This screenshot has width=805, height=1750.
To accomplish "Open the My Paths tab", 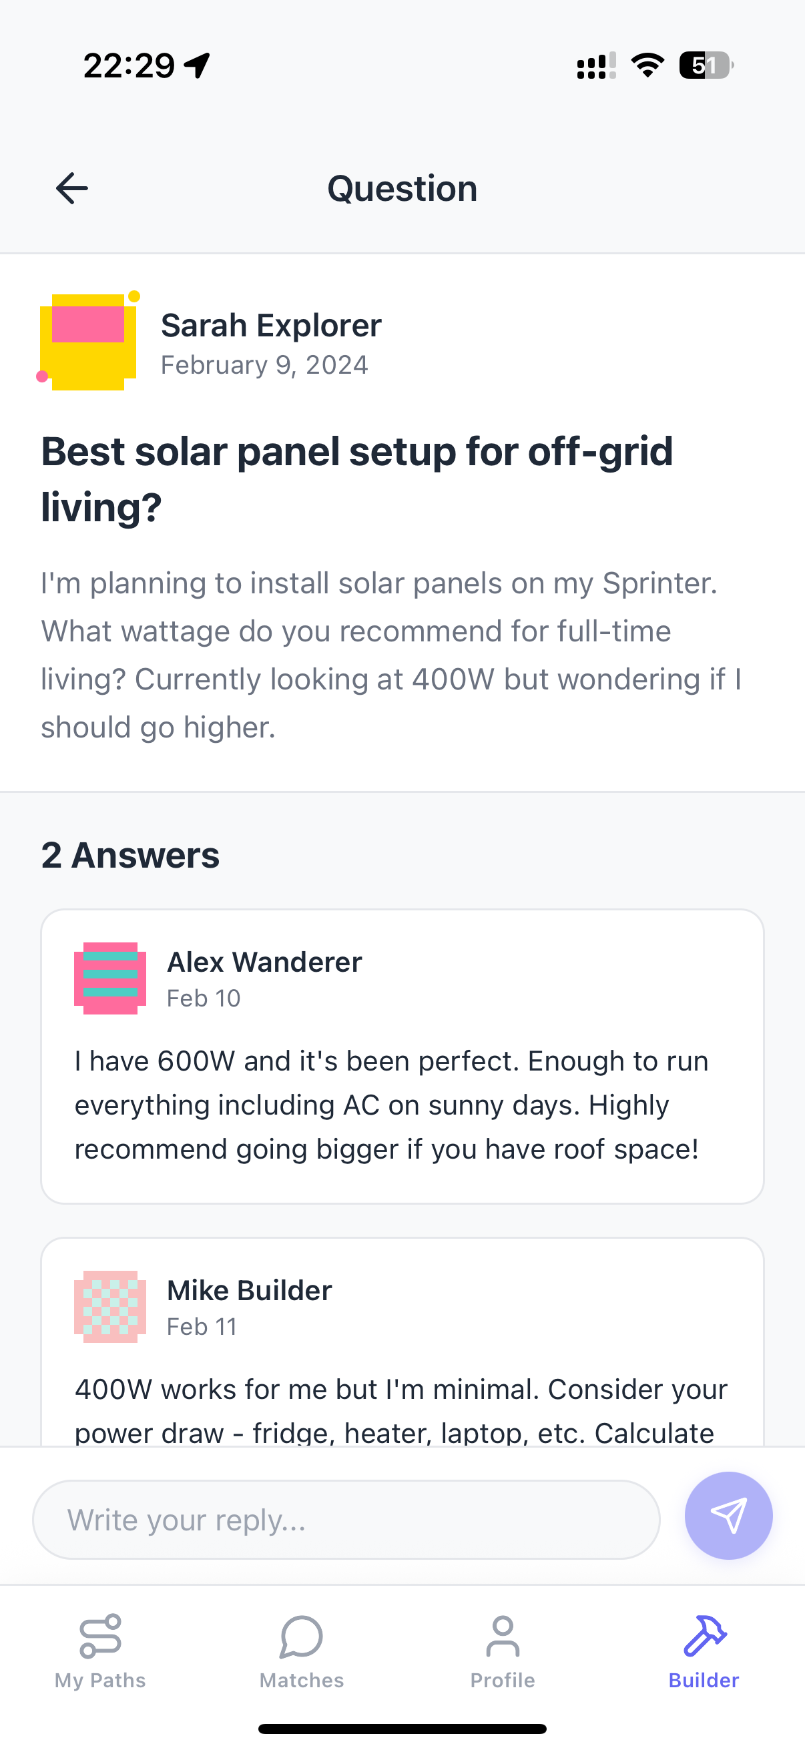I will tap(101, 1651).
